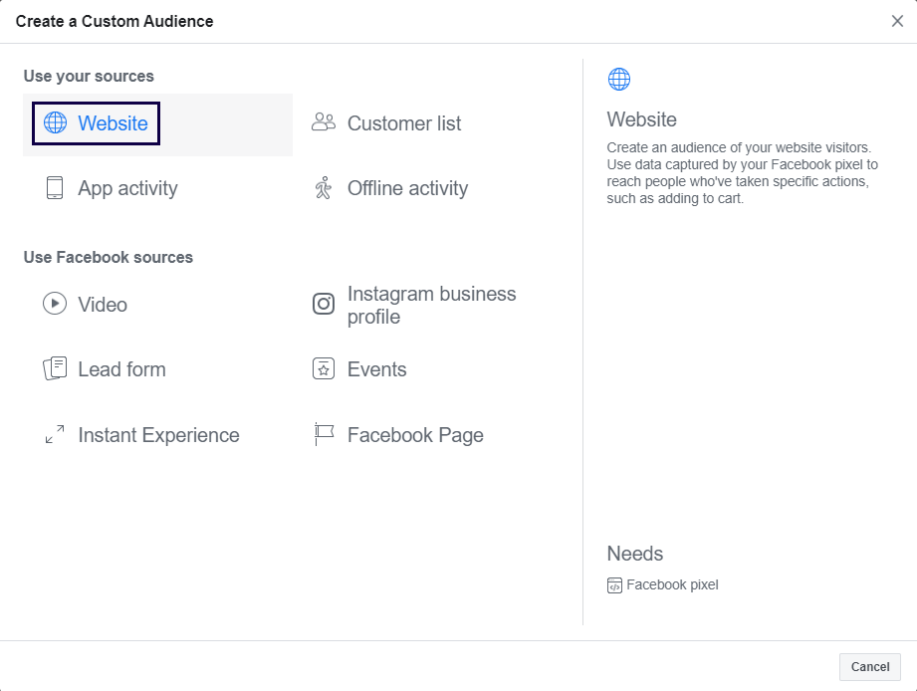Click the Instagram business profile icon

[324, 304]
